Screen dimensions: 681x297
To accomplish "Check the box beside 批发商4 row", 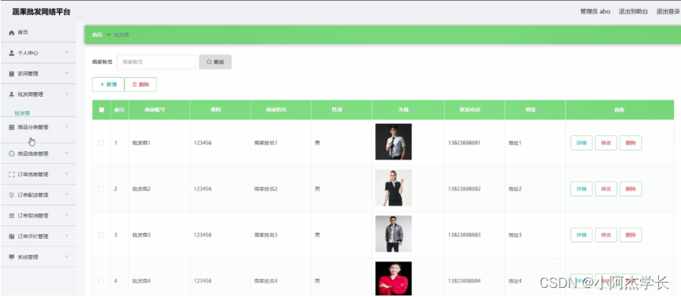I will (x=101, y=281).
